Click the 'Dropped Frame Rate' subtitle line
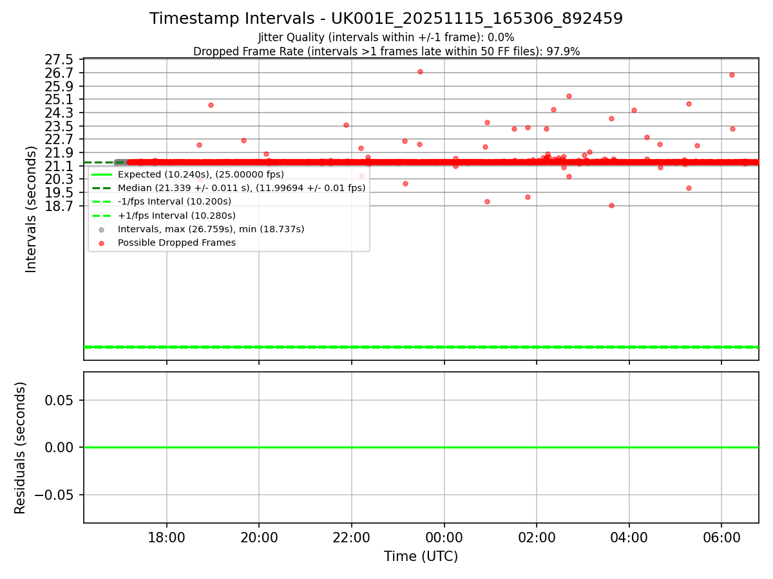The width and height of the screenshot is (773, 579). (x=386, y=51)
